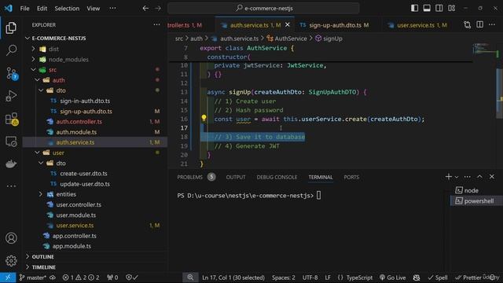Open the Explorer view in activity bar

(x=11, y=28)
